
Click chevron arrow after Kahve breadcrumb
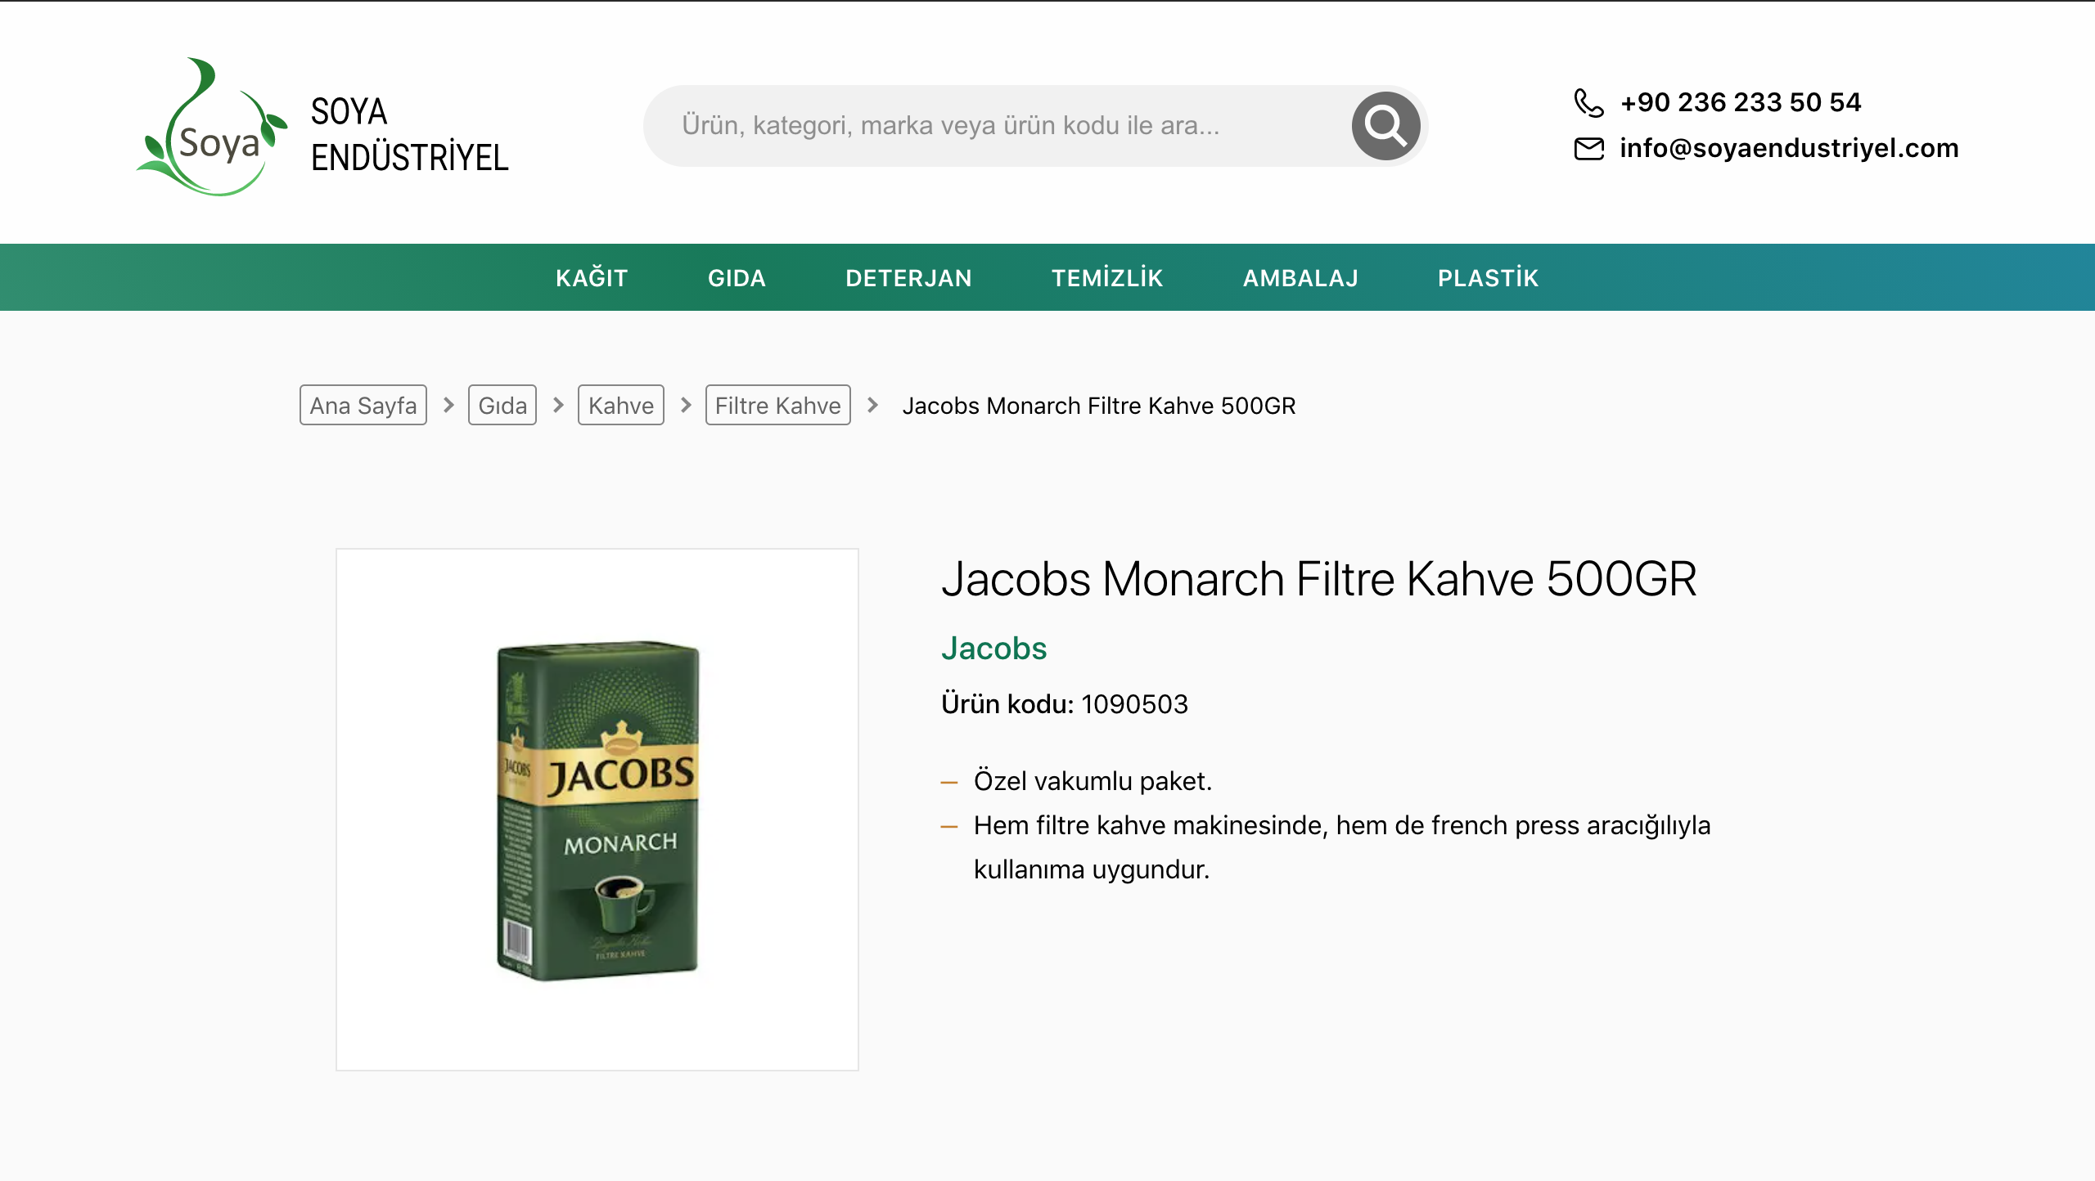tap(686, 405)
